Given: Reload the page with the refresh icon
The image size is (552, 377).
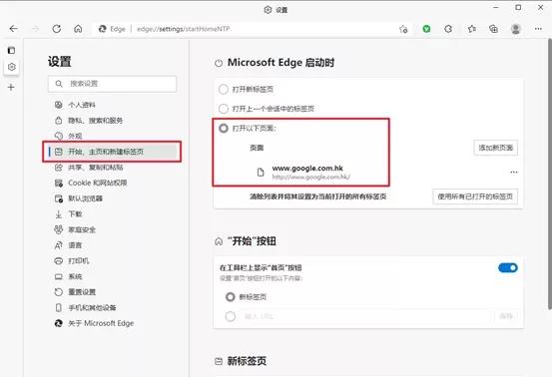Looking at the screenshot, I should point(56,29).
